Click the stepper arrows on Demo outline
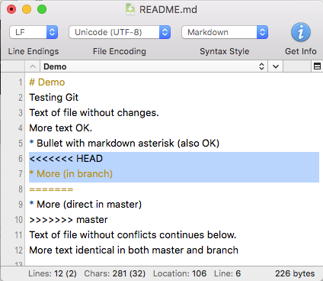The width and height of the screenshot is (323, 281). 261,66
